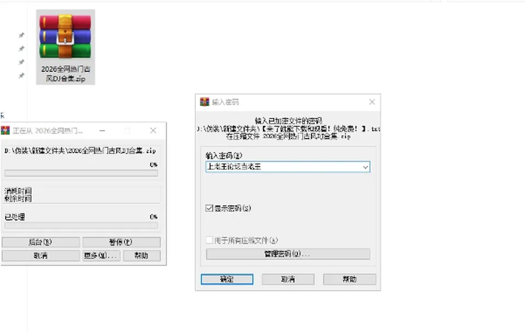
Task: Click the second pin icon in the sidebar
Action: 21,49
